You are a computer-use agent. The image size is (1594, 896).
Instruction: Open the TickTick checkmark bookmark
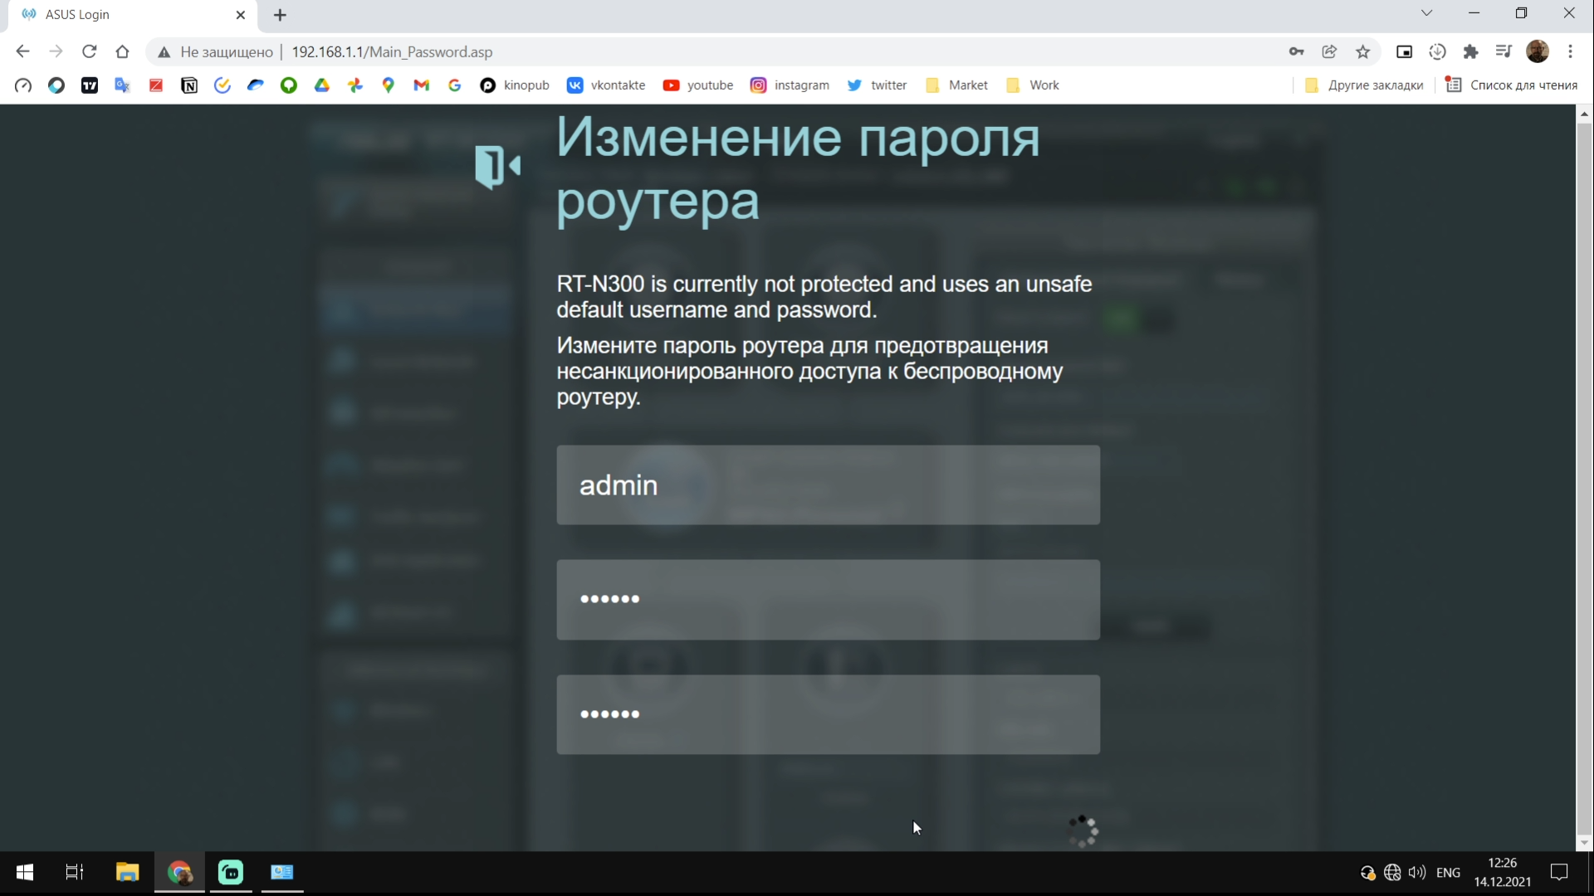(222, 85)
